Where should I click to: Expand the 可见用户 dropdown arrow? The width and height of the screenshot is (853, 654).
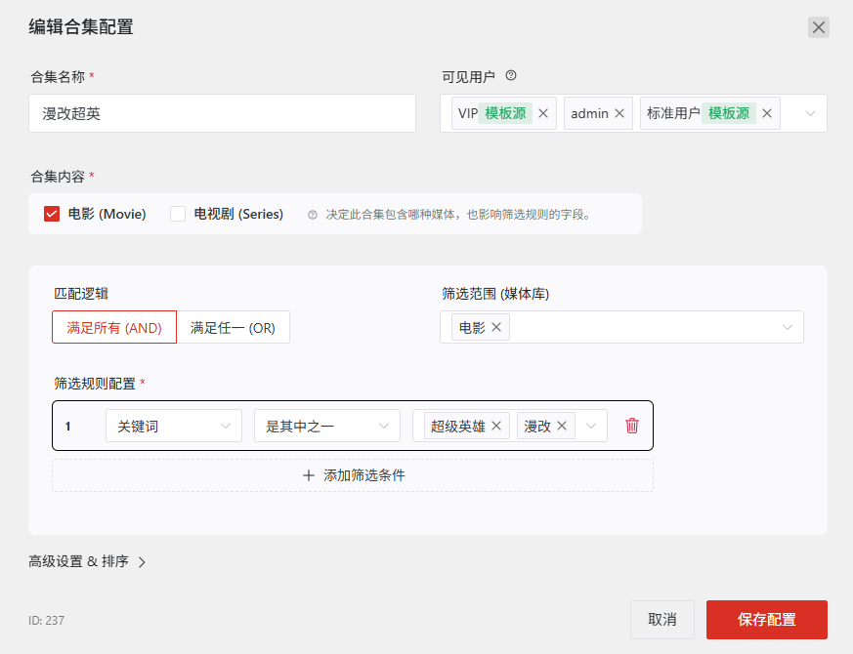click(810, 113)
